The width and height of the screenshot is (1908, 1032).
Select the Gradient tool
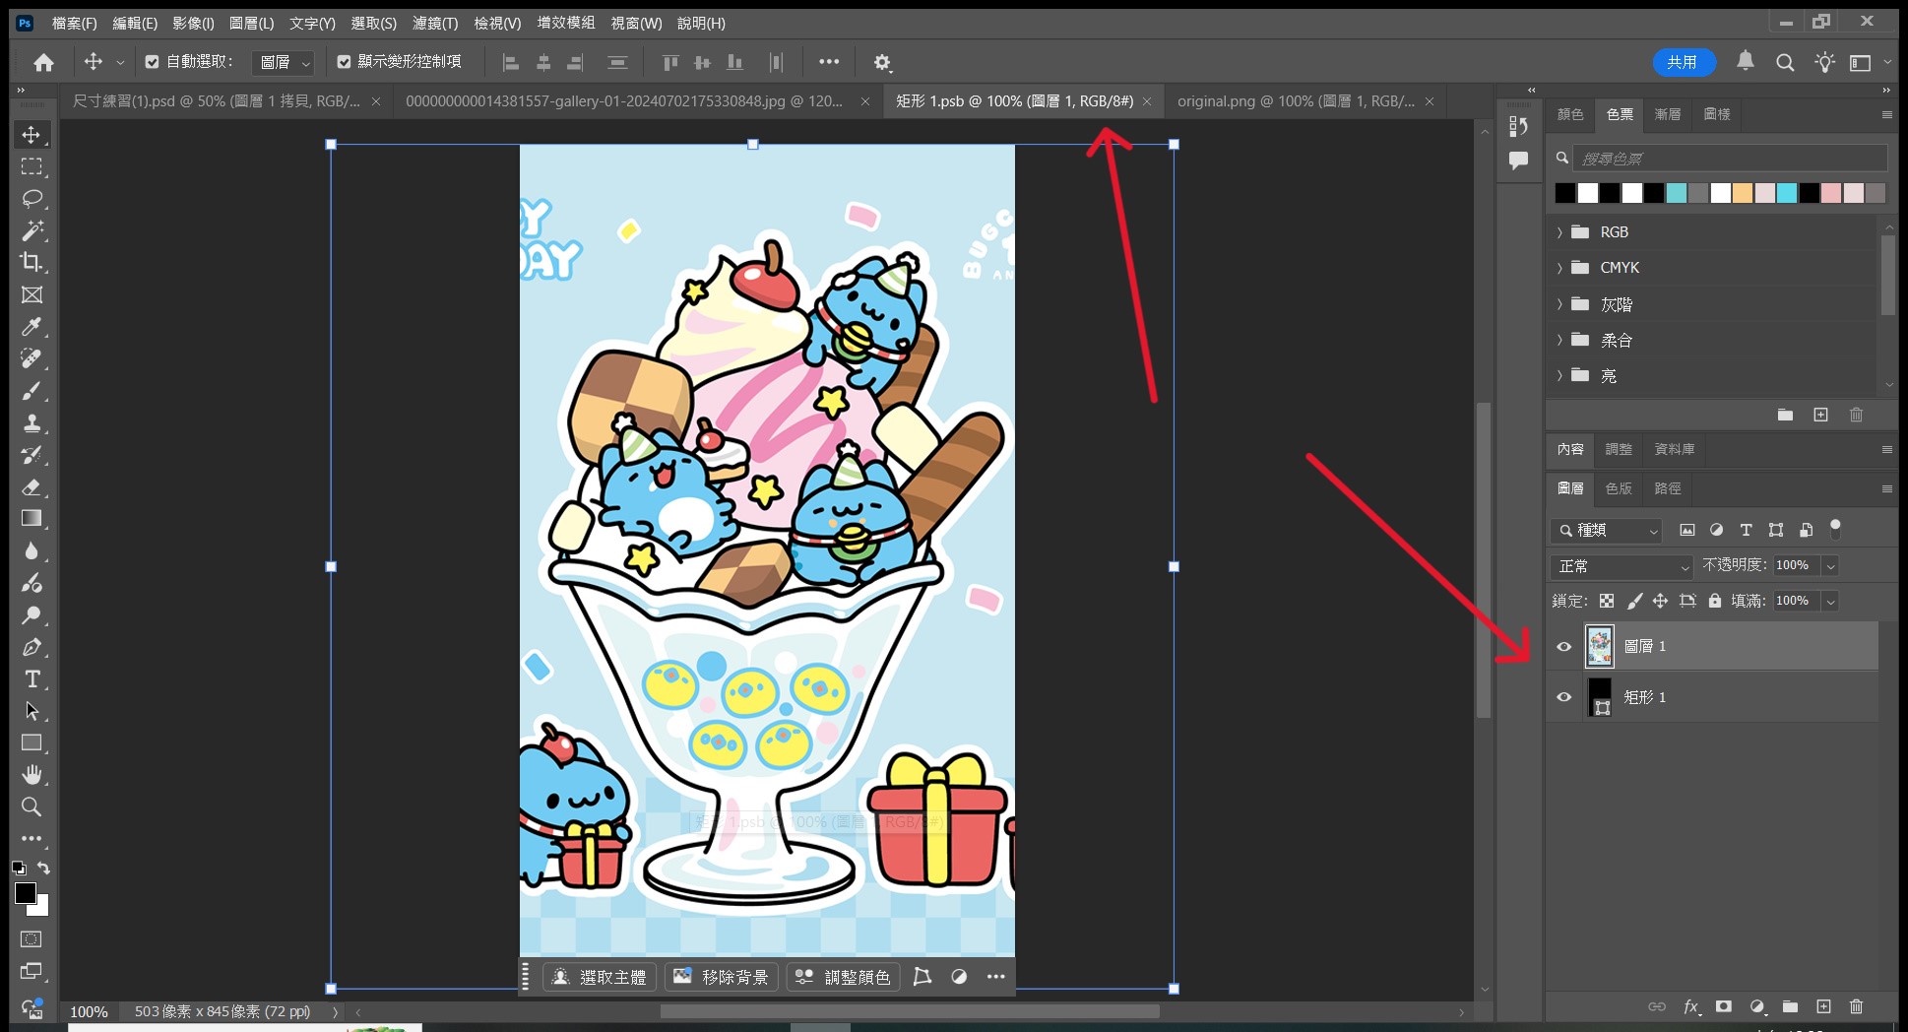tap(32, 518)
